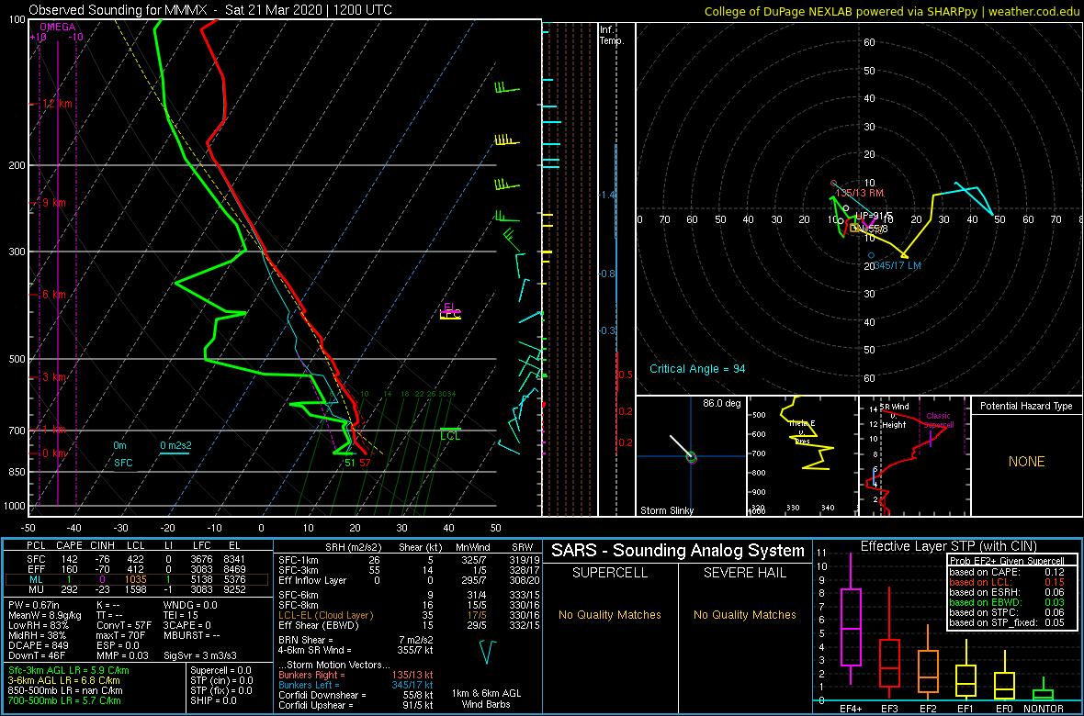This screenshot has width=1084, height=716.
Task: Click the Classic Supercell label
Action: tap(939, 421)
